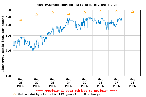Click the 'May 23 2026' x-axis date label
This screenshot has width=146, height=97.
[53, 83]
